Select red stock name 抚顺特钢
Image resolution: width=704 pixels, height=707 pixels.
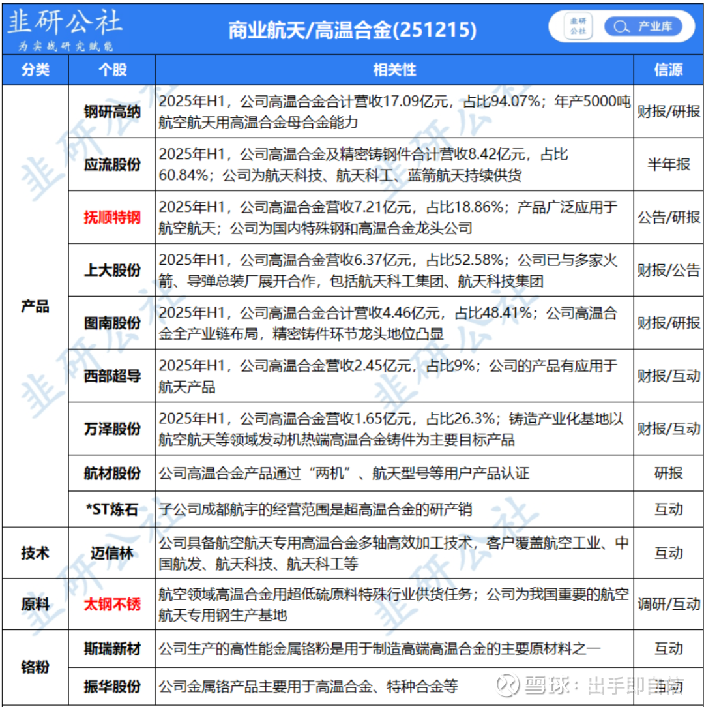click(112, 217)
